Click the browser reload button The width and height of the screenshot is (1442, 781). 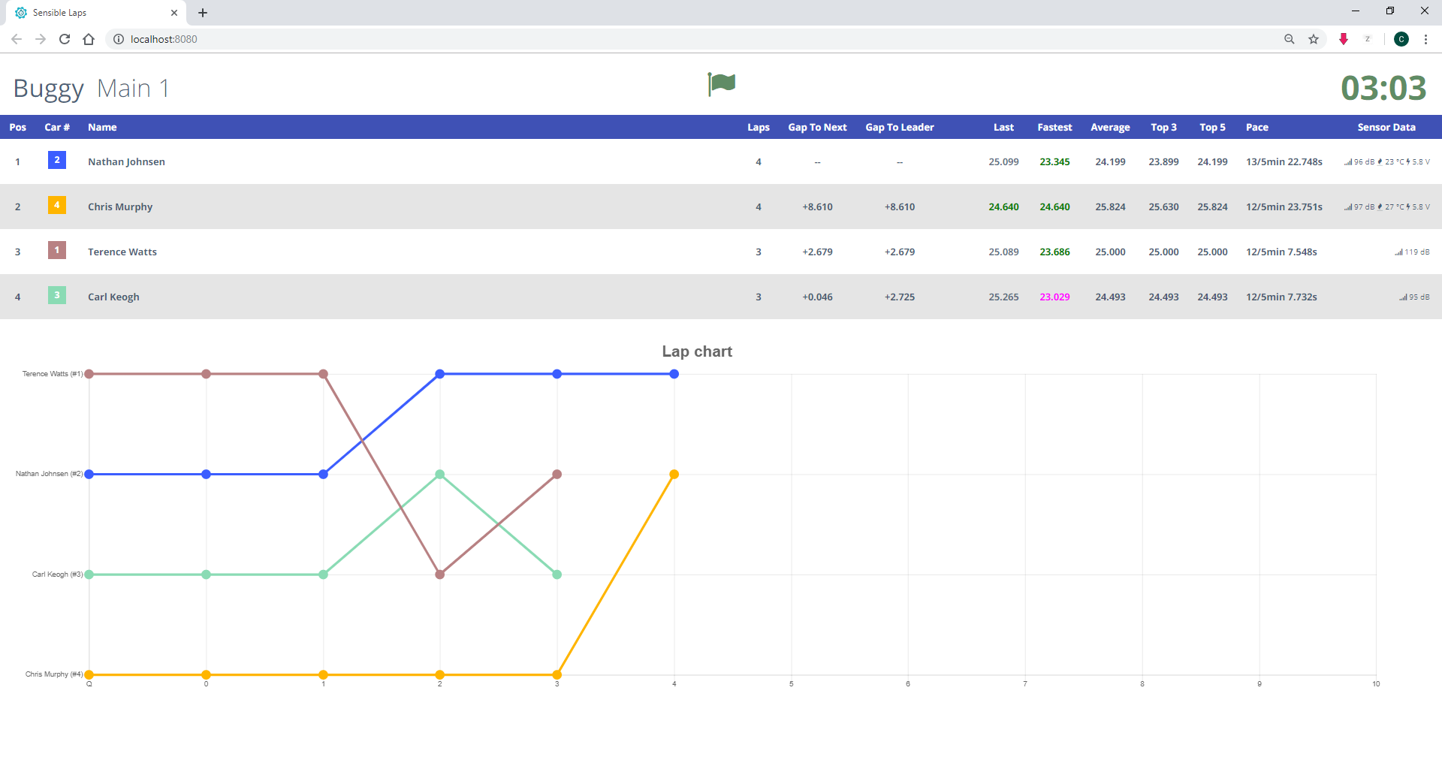(x=65, y=39)
